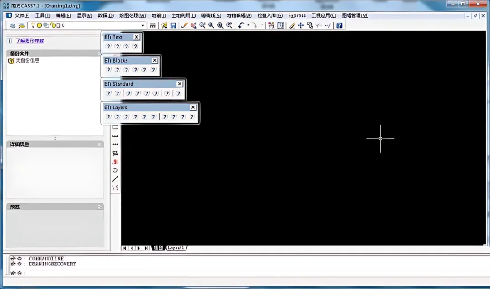490x289 pixels.
Task: Click the Redo arrow icon
Action: (255, 25)
